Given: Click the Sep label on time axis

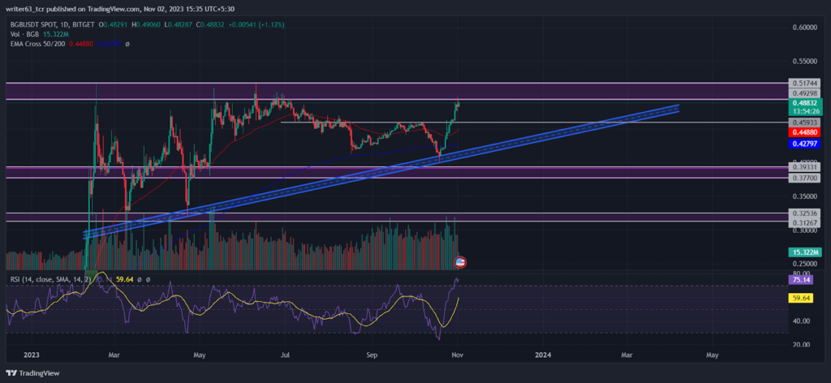Looking at the screenshot, I should [x=372, y=355].
